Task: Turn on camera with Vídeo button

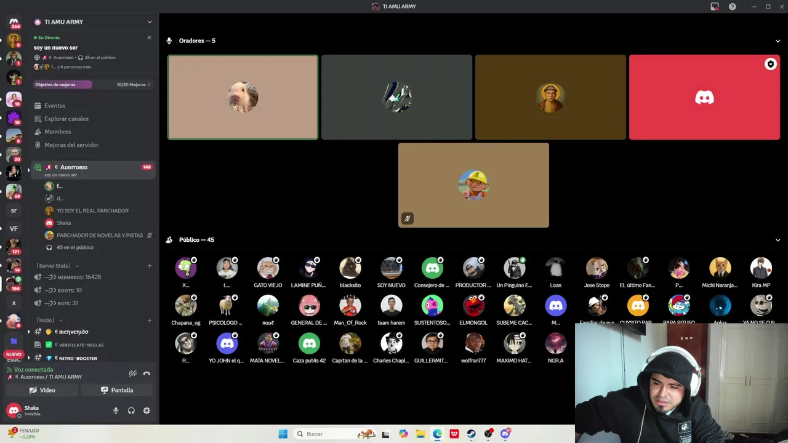Action: tap(42, 390)
